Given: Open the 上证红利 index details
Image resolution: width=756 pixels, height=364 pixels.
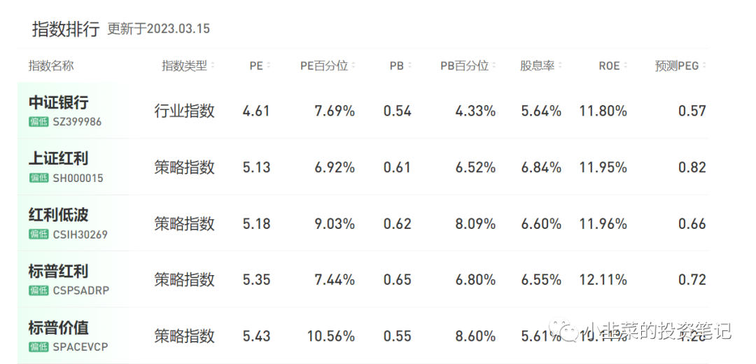Looking at the screenshot, I should coord(59,159).
